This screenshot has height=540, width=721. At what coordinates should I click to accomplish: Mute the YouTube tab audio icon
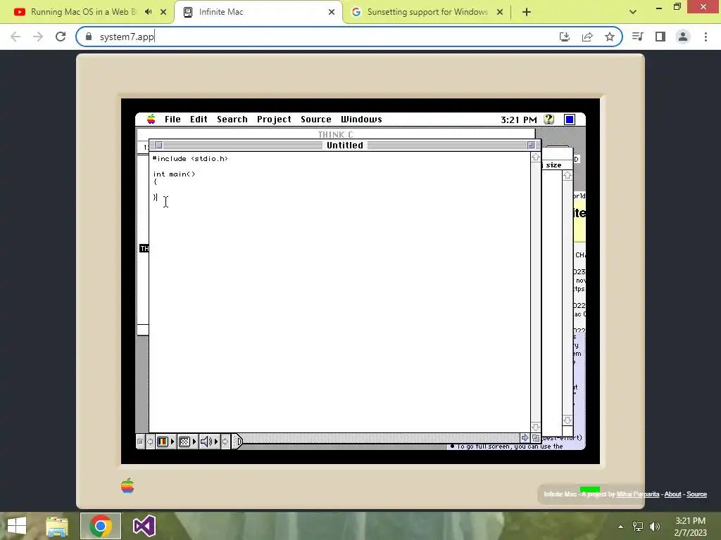point(148,12)
